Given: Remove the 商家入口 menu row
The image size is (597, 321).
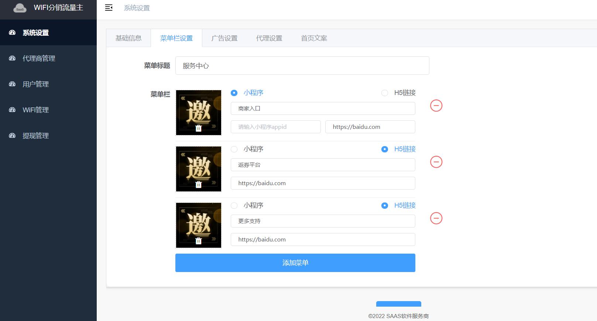Looking at the screenshot, I should [436, 106].
